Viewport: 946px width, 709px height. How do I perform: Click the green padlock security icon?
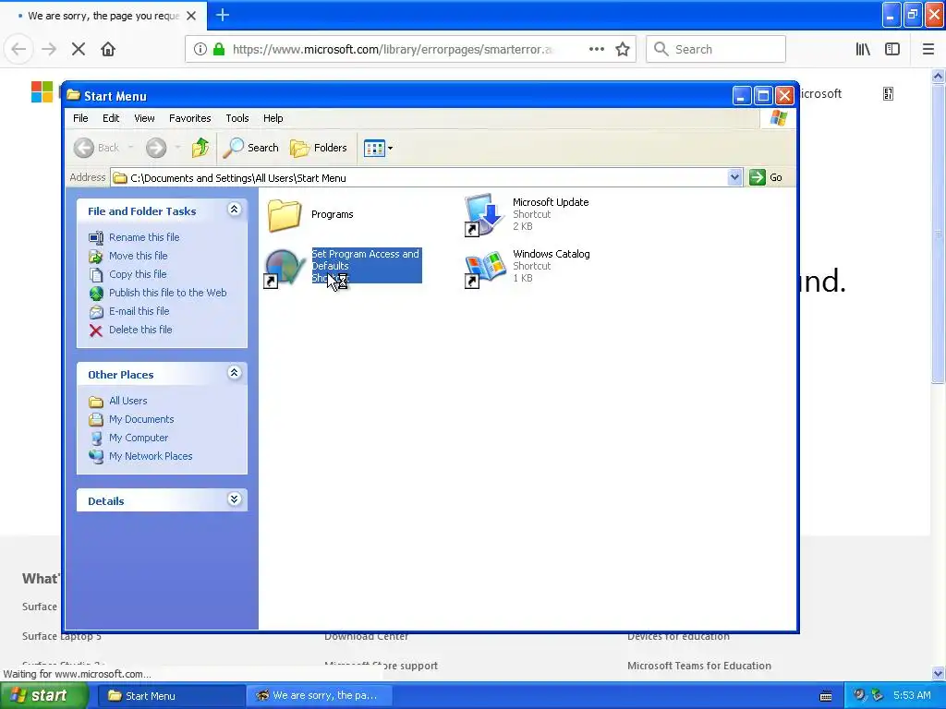pyautogui.click(x=219, y=50)
